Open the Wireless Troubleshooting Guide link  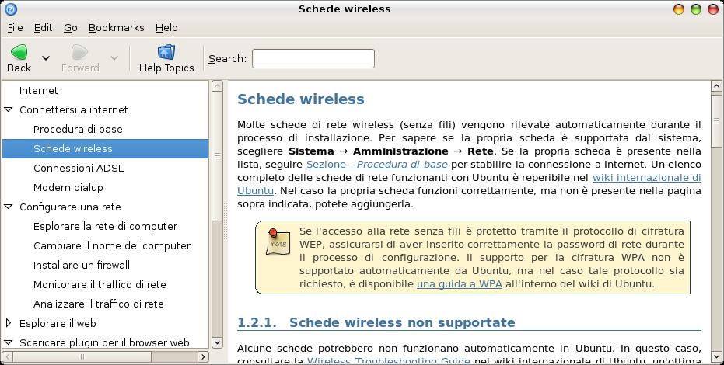click(388, 361)
